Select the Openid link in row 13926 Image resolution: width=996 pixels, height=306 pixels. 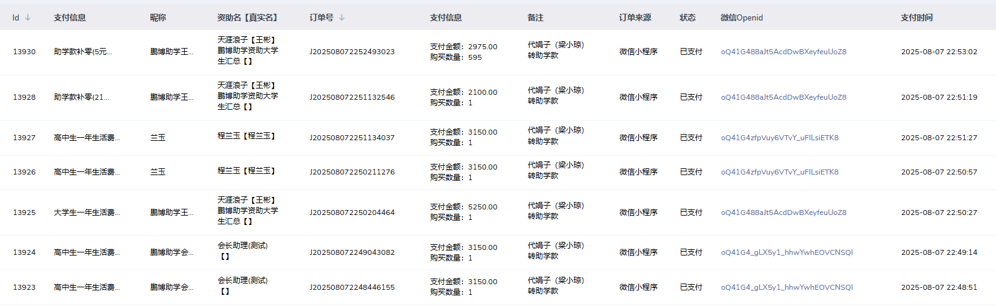pos(779,172)
